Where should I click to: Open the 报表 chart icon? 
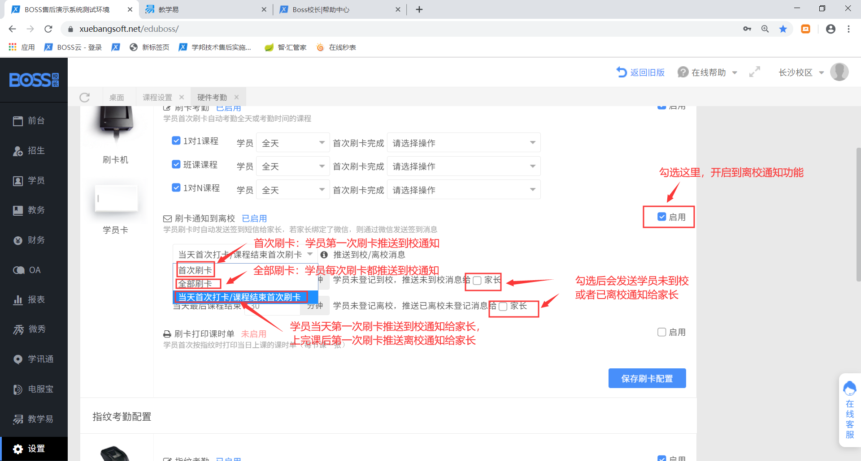[x=18, y=300]
